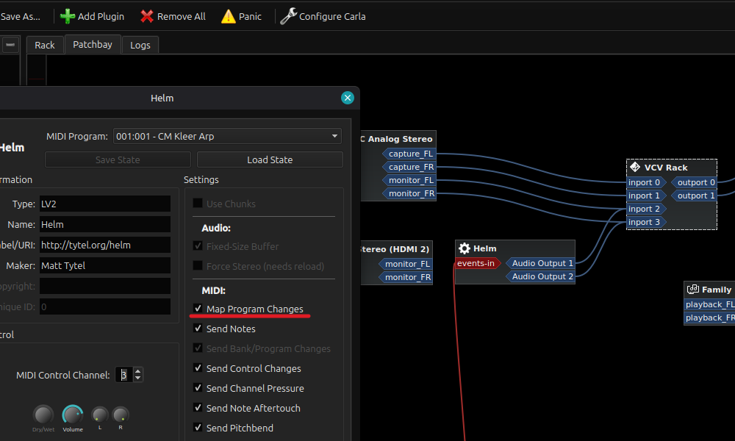The image size is (735, 441).
Task: Hit the yellow Panic warning icon
Action: 229,16
